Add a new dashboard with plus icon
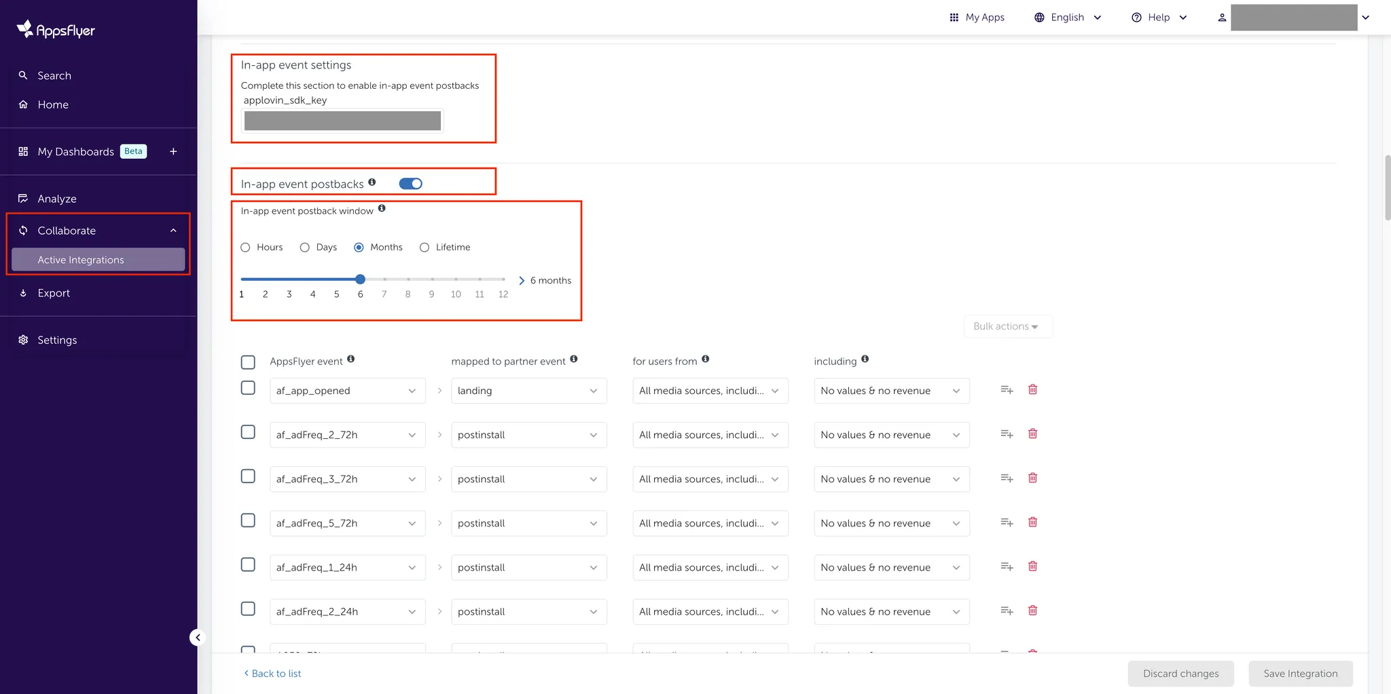 coord(173,151)
